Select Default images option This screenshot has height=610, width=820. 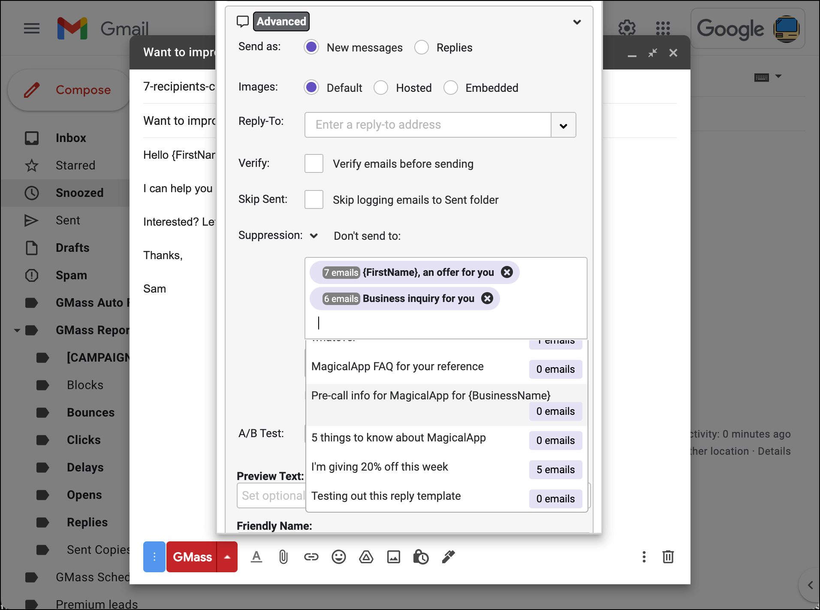[311, 88]
